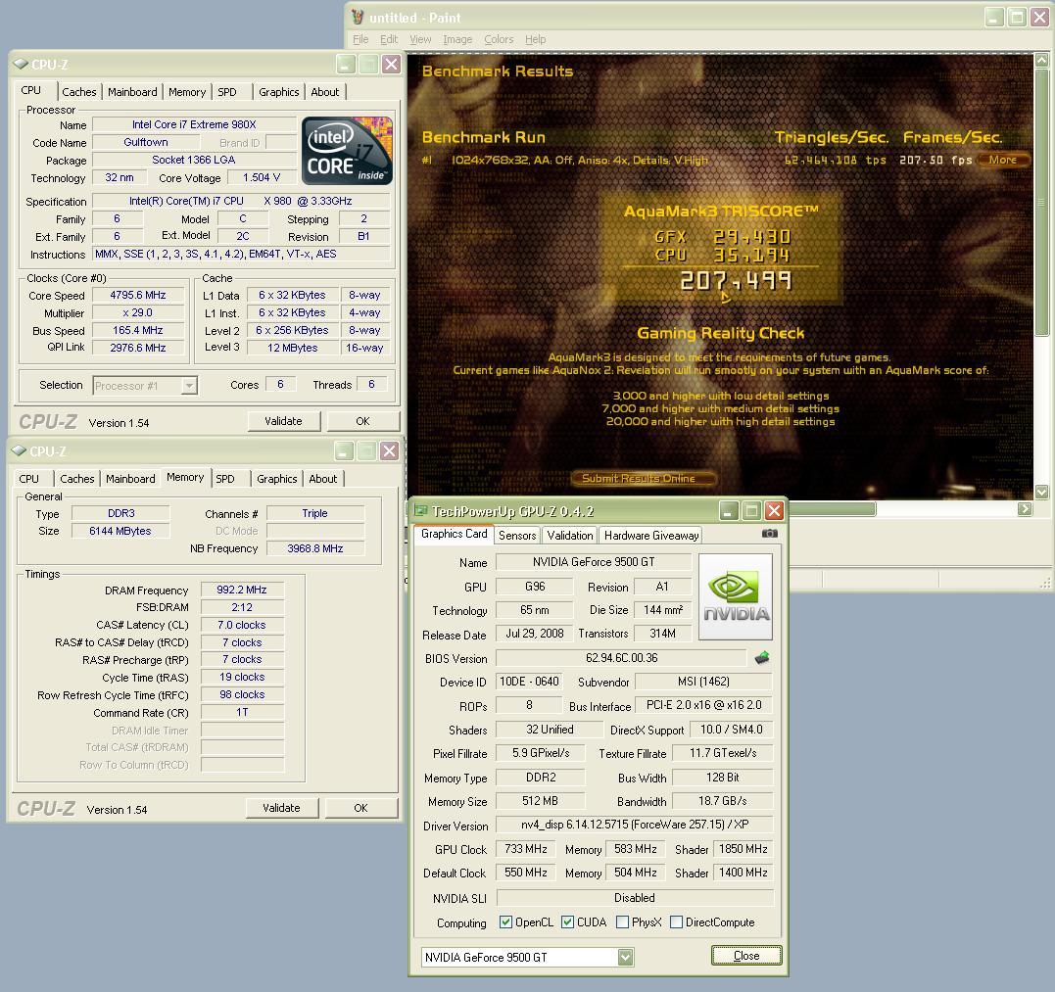Image resolution: width=1055 pixels, height=992 pixels.
Task: Click the Intel Core i7 logo in CPU-Z
Action: pos(347,151)
